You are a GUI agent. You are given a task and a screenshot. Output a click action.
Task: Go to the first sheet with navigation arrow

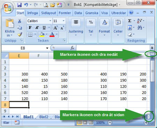coord(4,116)
